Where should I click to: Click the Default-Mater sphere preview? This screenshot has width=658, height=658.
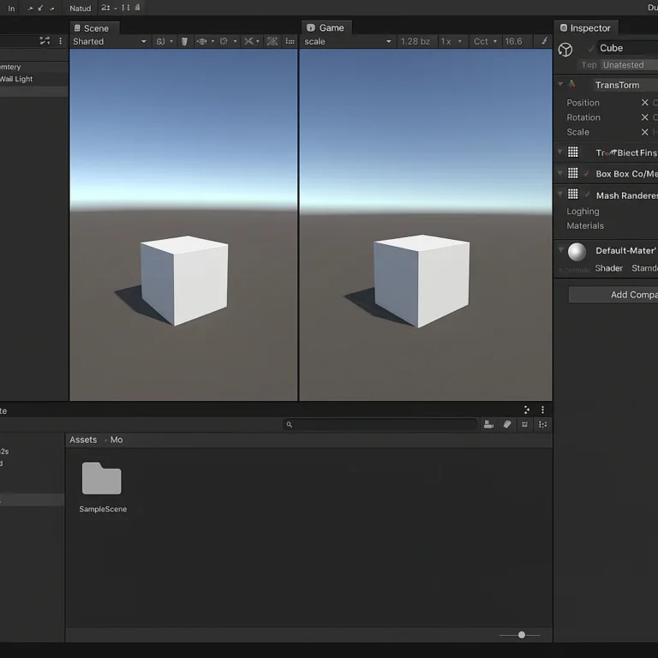click(x=577, y=252)
